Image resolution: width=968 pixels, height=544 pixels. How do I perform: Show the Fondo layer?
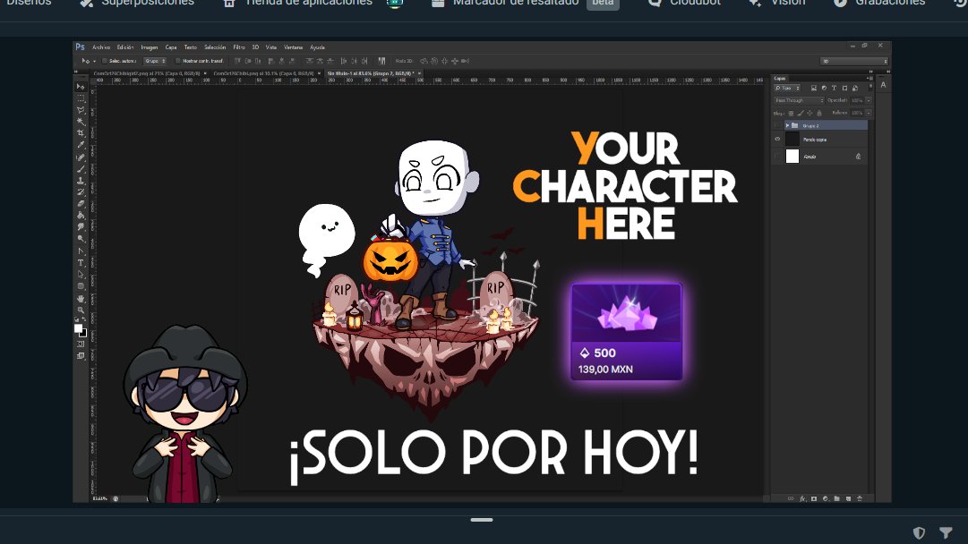click(777, 157)
